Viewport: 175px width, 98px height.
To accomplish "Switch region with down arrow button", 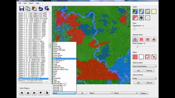I will (40, 93).
